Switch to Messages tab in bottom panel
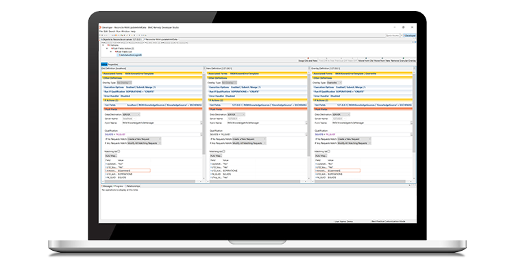The height and width of the screenshot is (274, 514). point(107,186)
